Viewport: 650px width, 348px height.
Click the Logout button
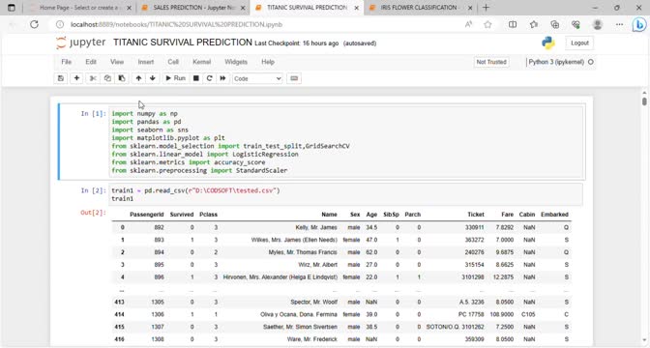(x=579, y=43)
